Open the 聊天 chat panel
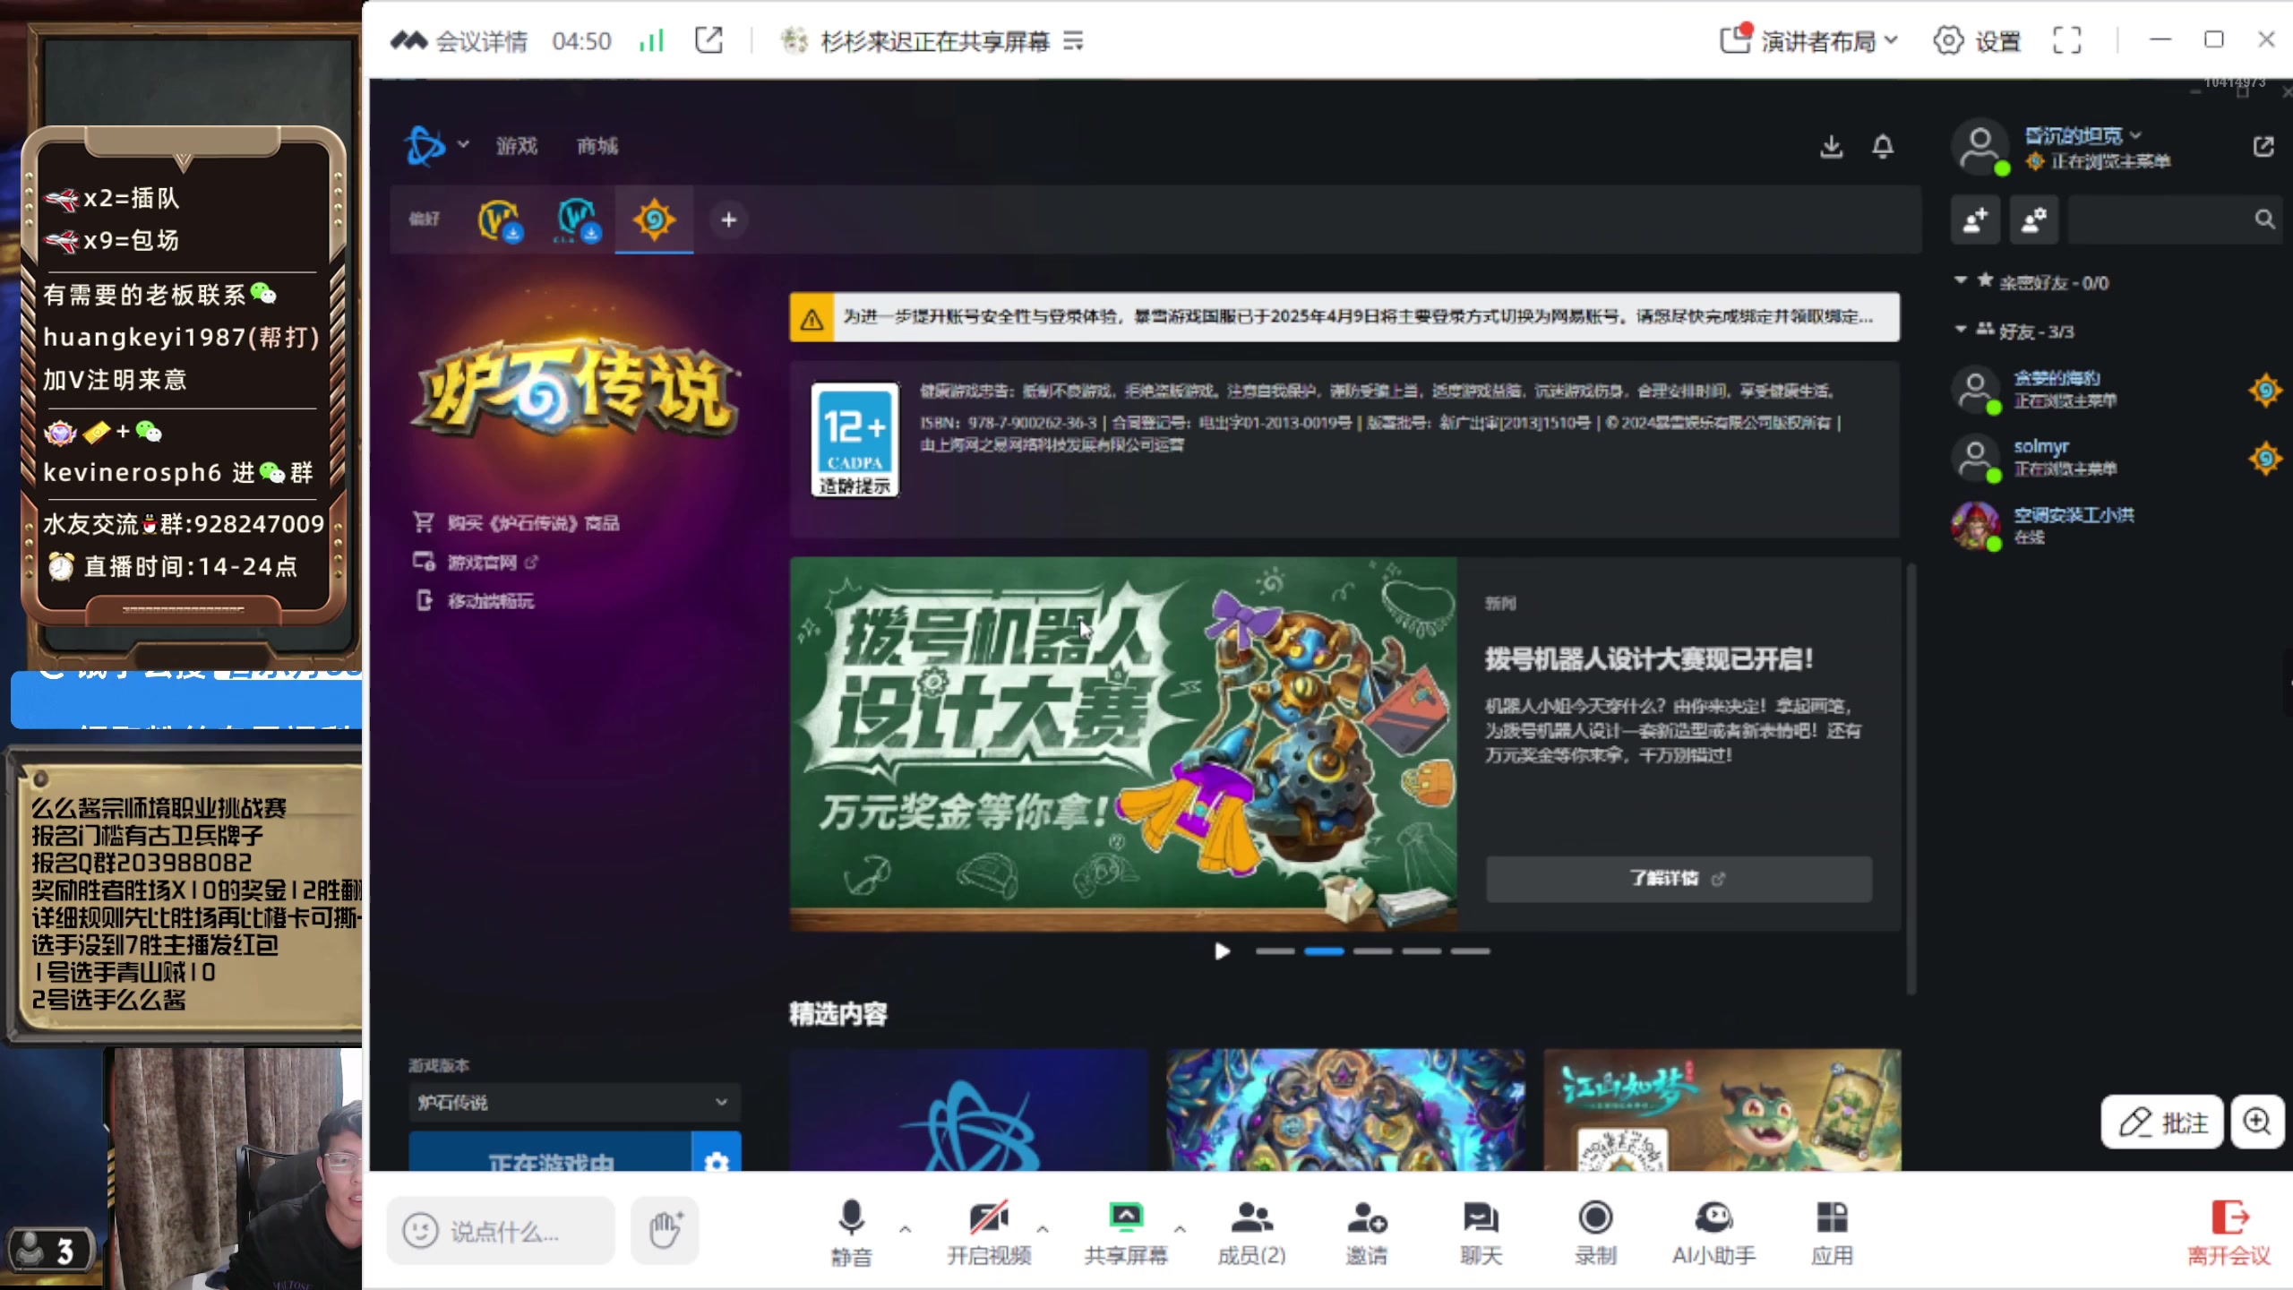The height and width of the screenshot is (1290, 2293). point(1481,1233)
